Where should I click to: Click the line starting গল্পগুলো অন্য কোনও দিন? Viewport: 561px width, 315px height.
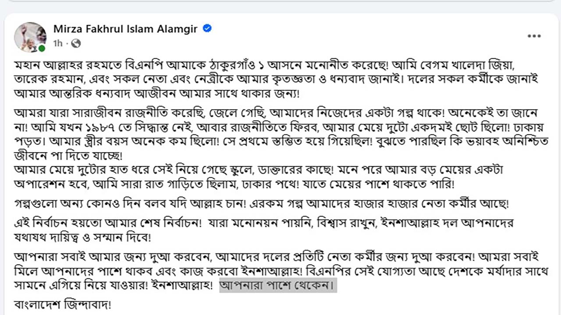pyautogui.click(x=262, y=204)
